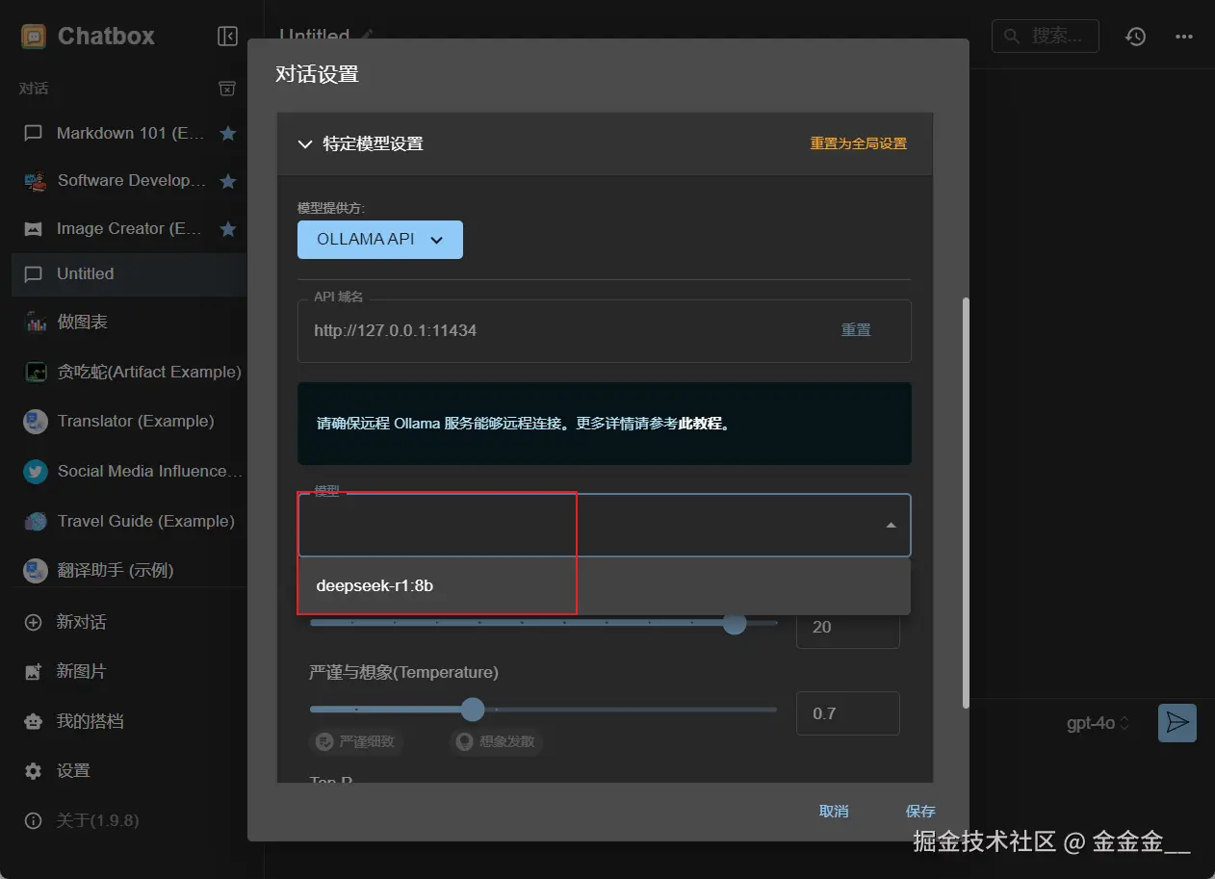1215x879 pixels.
Task: Open the history clock icon in header
Action: coord(1136,37)
